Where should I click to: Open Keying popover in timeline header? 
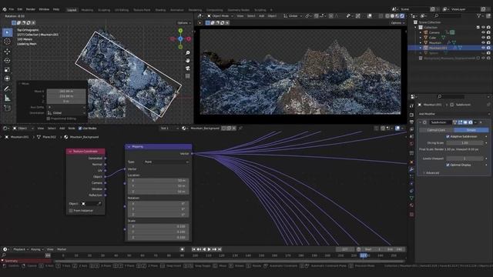tap(38, 249)
